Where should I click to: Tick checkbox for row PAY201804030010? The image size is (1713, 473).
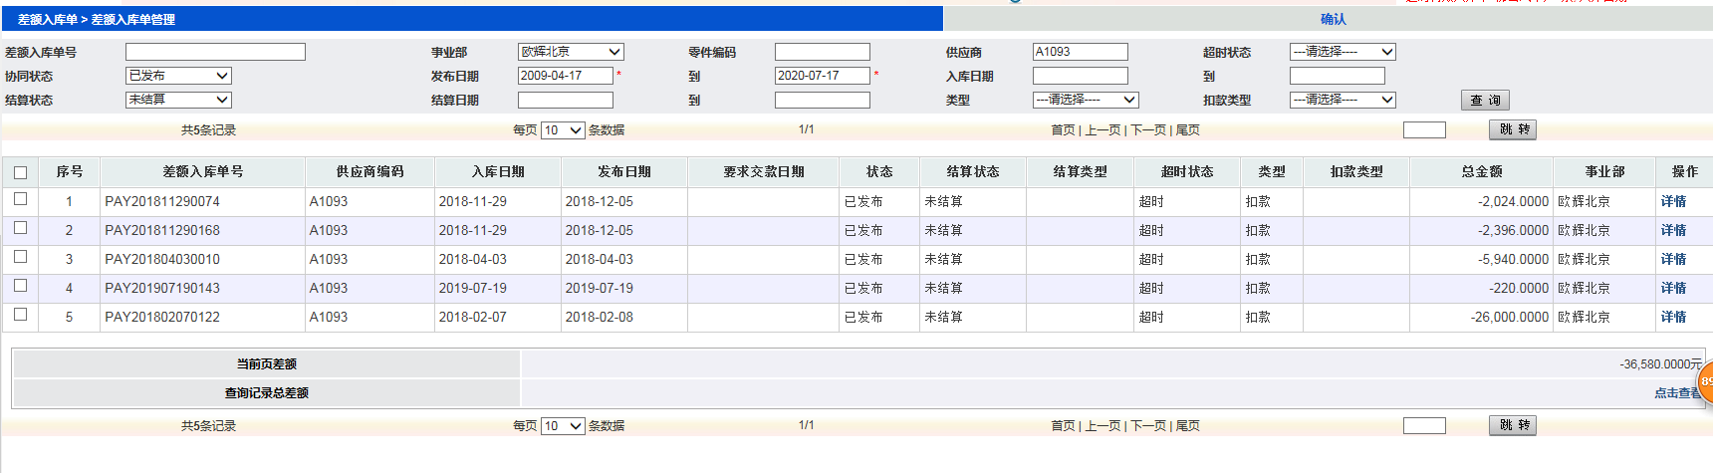pos(20,257)
